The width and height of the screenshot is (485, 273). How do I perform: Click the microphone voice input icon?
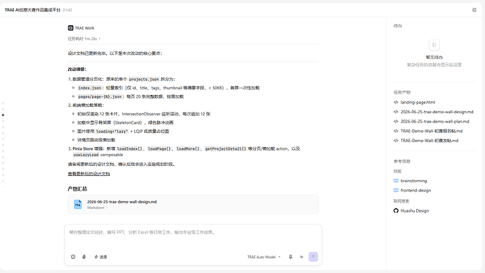(290, 257)
